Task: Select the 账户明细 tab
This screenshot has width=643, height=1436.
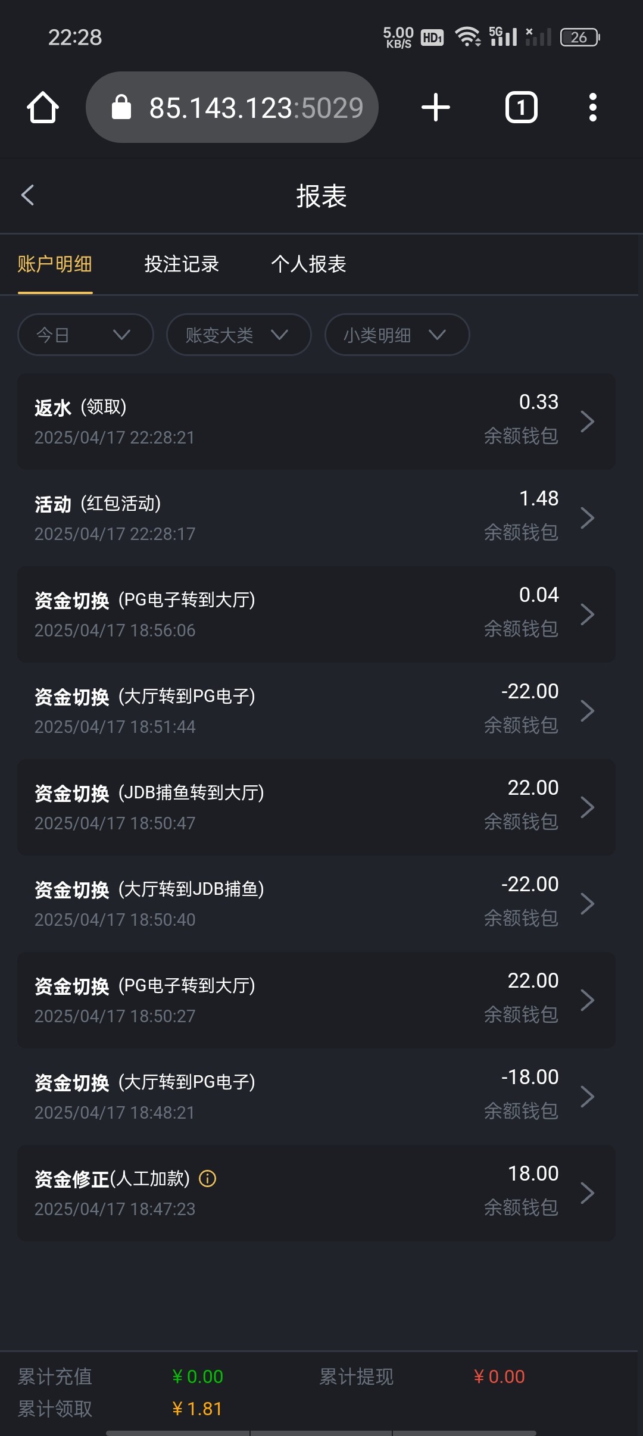Action: (55, 264)
